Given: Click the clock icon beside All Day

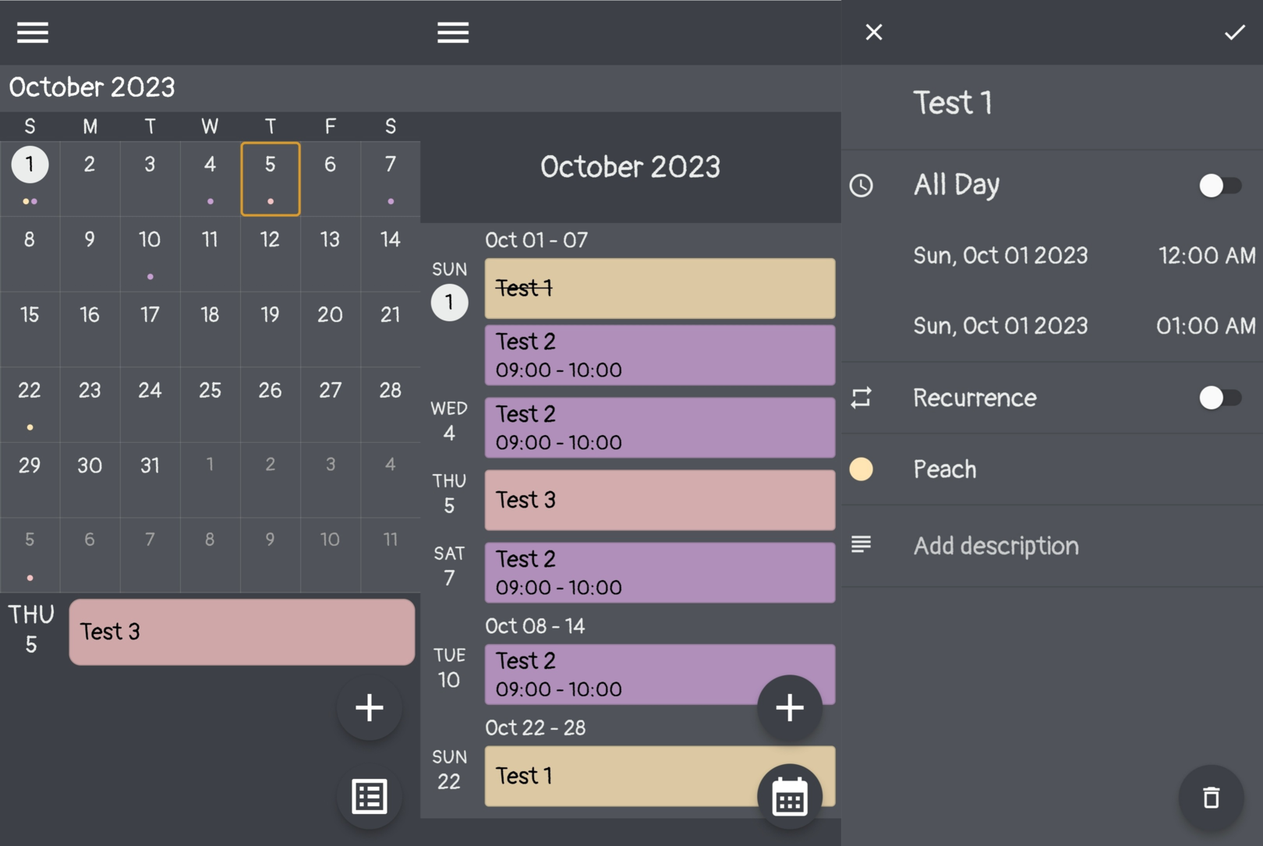Looking at the screenshot, I should (861, 185).
